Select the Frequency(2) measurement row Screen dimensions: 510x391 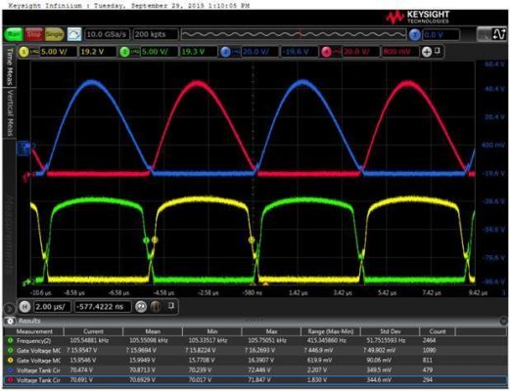[x=255, y=340]
